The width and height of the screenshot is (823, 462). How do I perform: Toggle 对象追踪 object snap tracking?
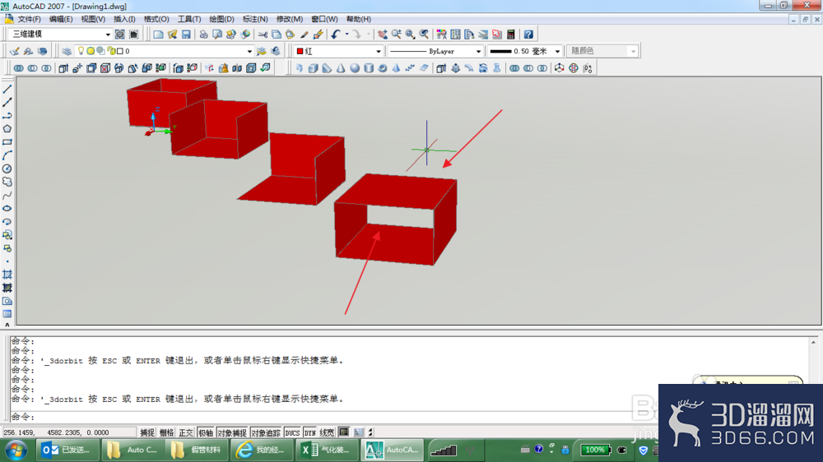[x=266, y=432]
